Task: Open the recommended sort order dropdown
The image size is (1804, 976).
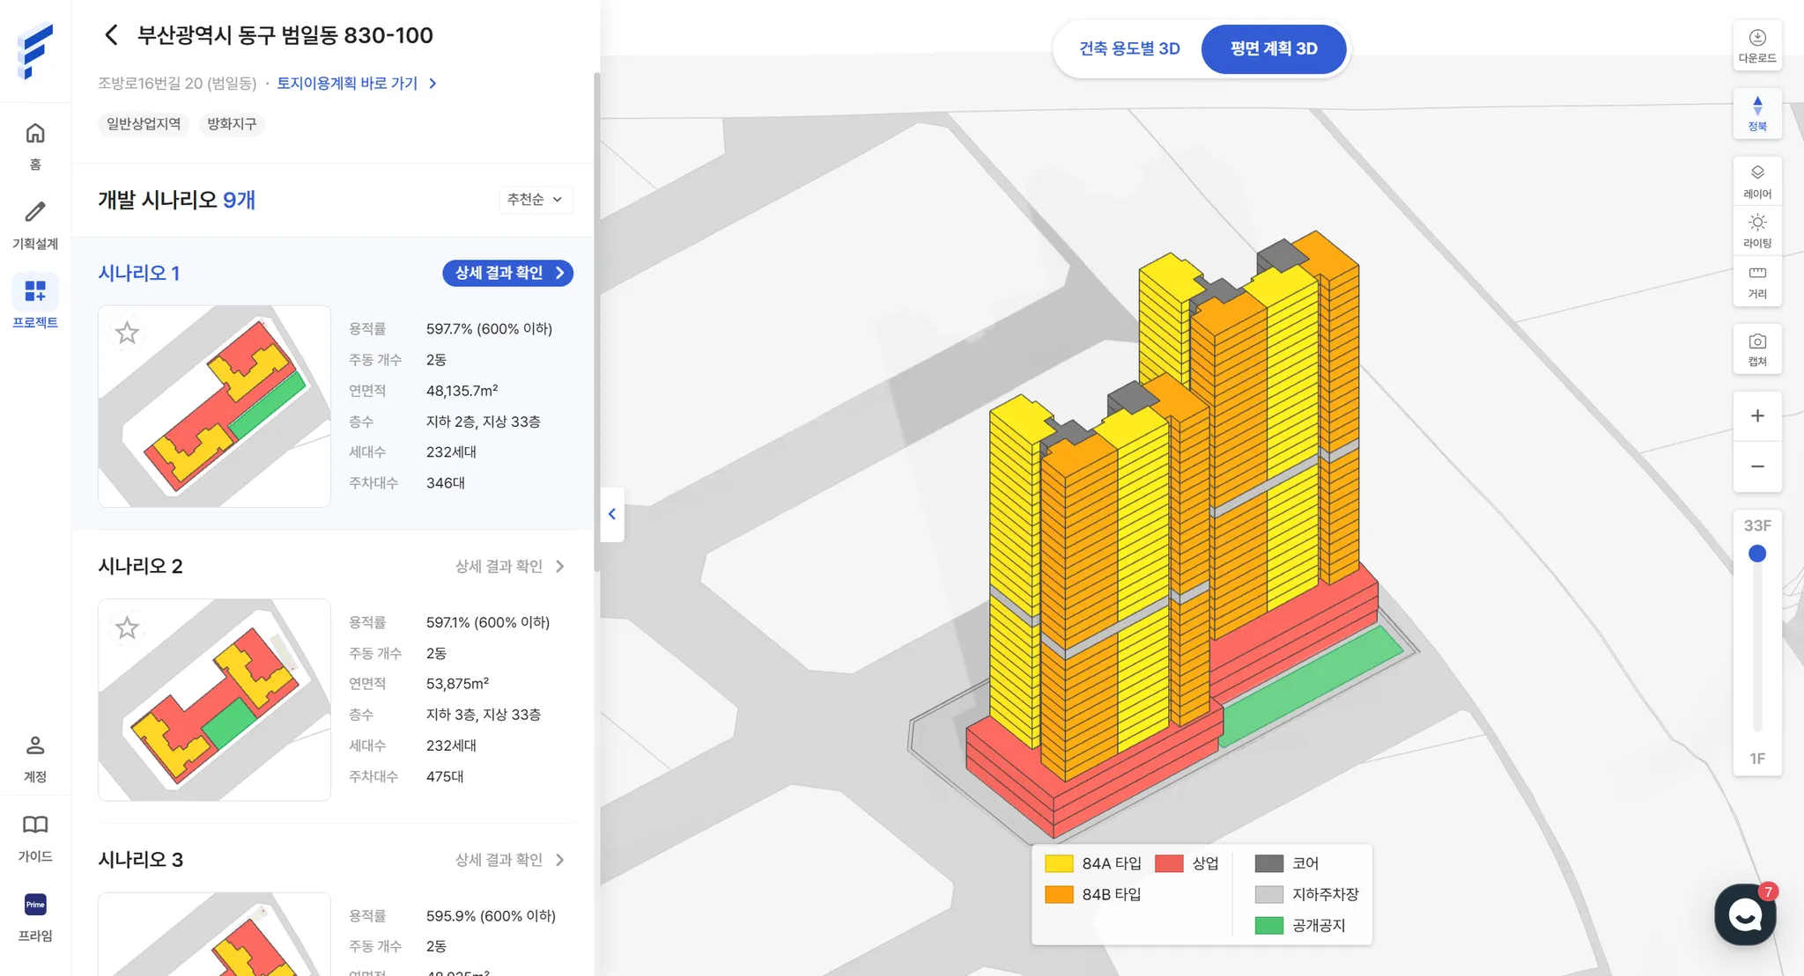Action: point(535,200)
